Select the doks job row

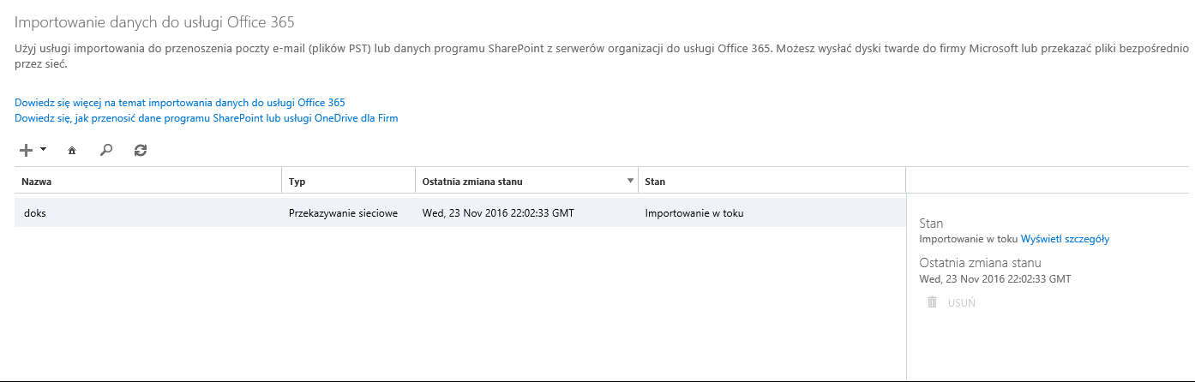(x=460, y=212)
